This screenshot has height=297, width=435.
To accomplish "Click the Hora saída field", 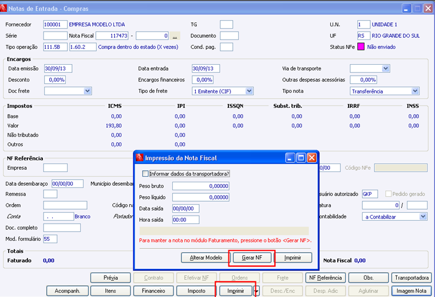I will pyautogui.click(x=185, y=220).
